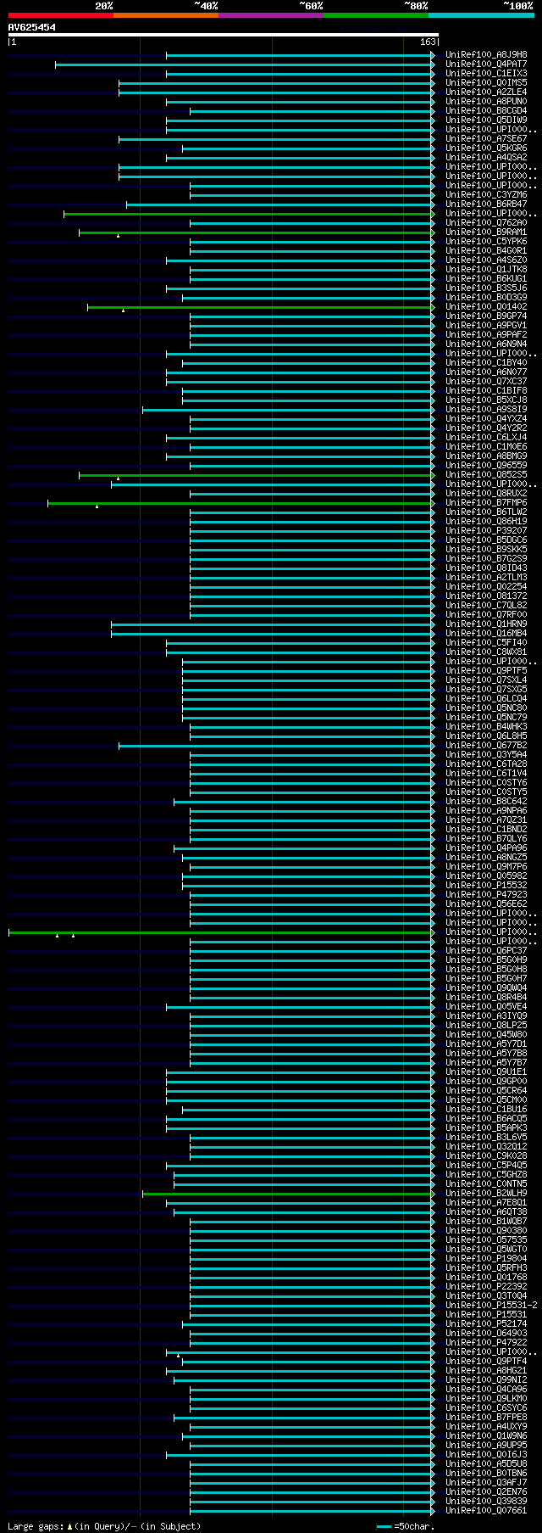Image resolution: width=542 pixels, height=1533 pixels.
Task: Select the UniRef100_A7QZ31 label
Action: coord(486,820)
